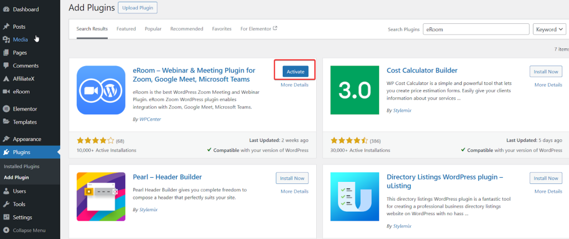Screen dimensions: 569x239
Task: Click the WPCenter author link
Action: 150,120
